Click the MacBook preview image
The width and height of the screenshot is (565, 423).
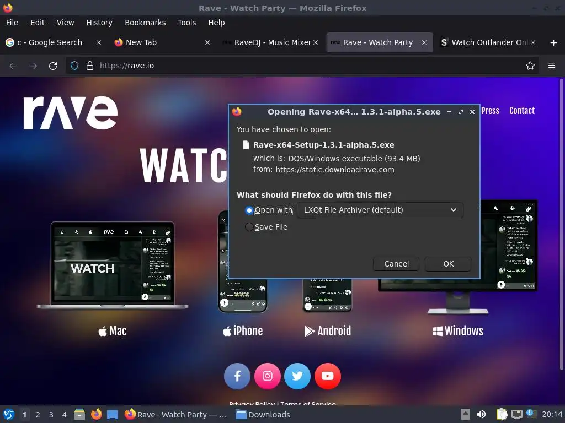coord(113,265)
